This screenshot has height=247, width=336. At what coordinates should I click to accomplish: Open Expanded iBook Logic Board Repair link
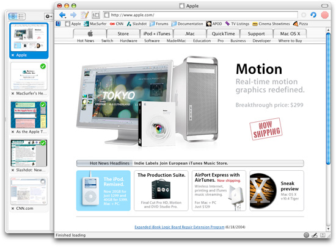click(180, 227)
